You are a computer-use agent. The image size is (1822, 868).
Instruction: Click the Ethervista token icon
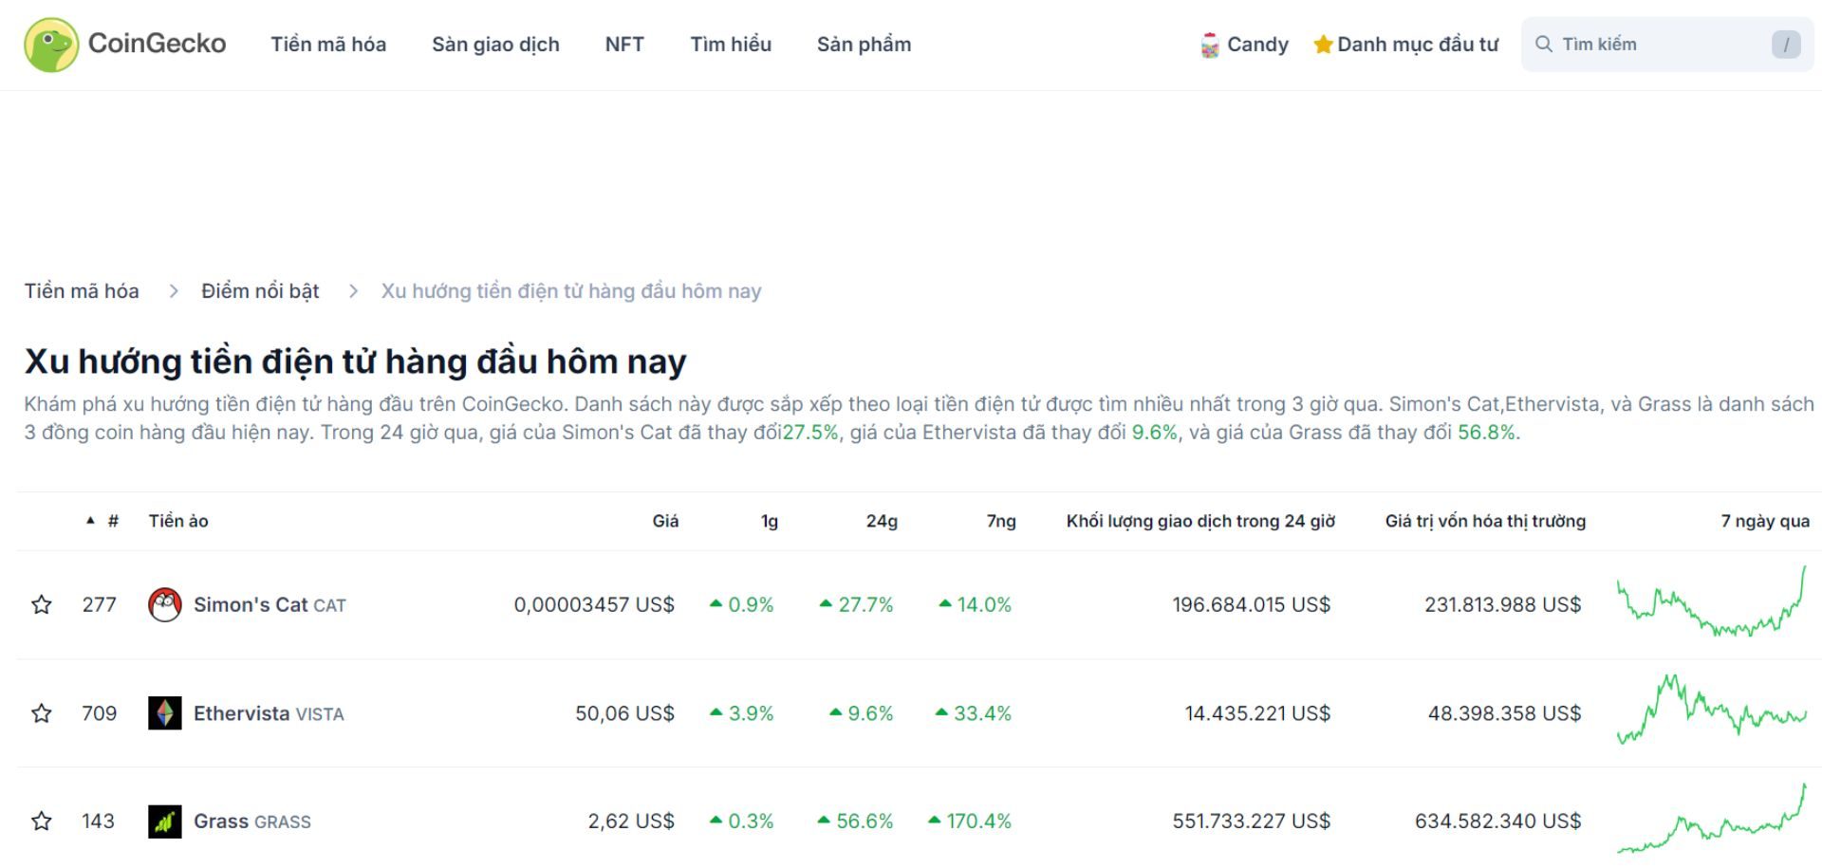tap(166, 712)
